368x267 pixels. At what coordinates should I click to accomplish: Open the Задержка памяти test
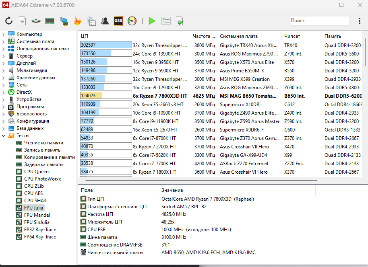coord(43,164)
